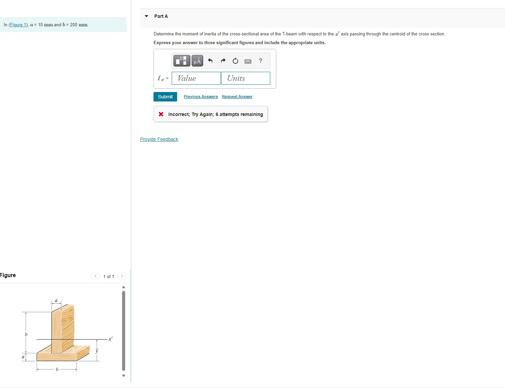The width and height of the screenshot is (505, 388).
Task: Open answer-box help question mark
Action: click(260, 61)
